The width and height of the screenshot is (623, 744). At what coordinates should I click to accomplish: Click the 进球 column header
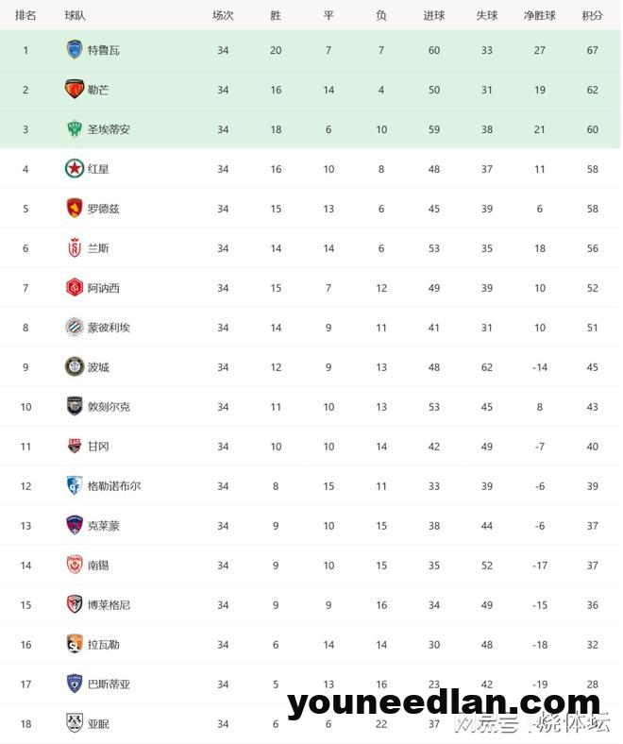point(433,16)
